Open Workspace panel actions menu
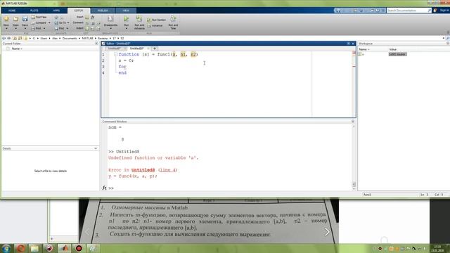The image size is (450, 253). pyautogui.click(x=448, y=44)
